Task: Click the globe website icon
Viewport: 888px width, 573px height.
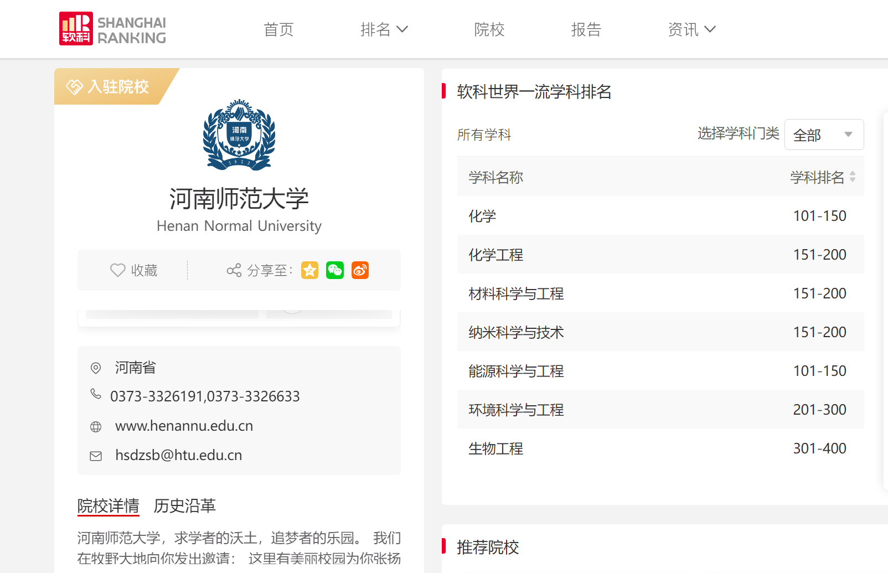Action: pos(96,426)
